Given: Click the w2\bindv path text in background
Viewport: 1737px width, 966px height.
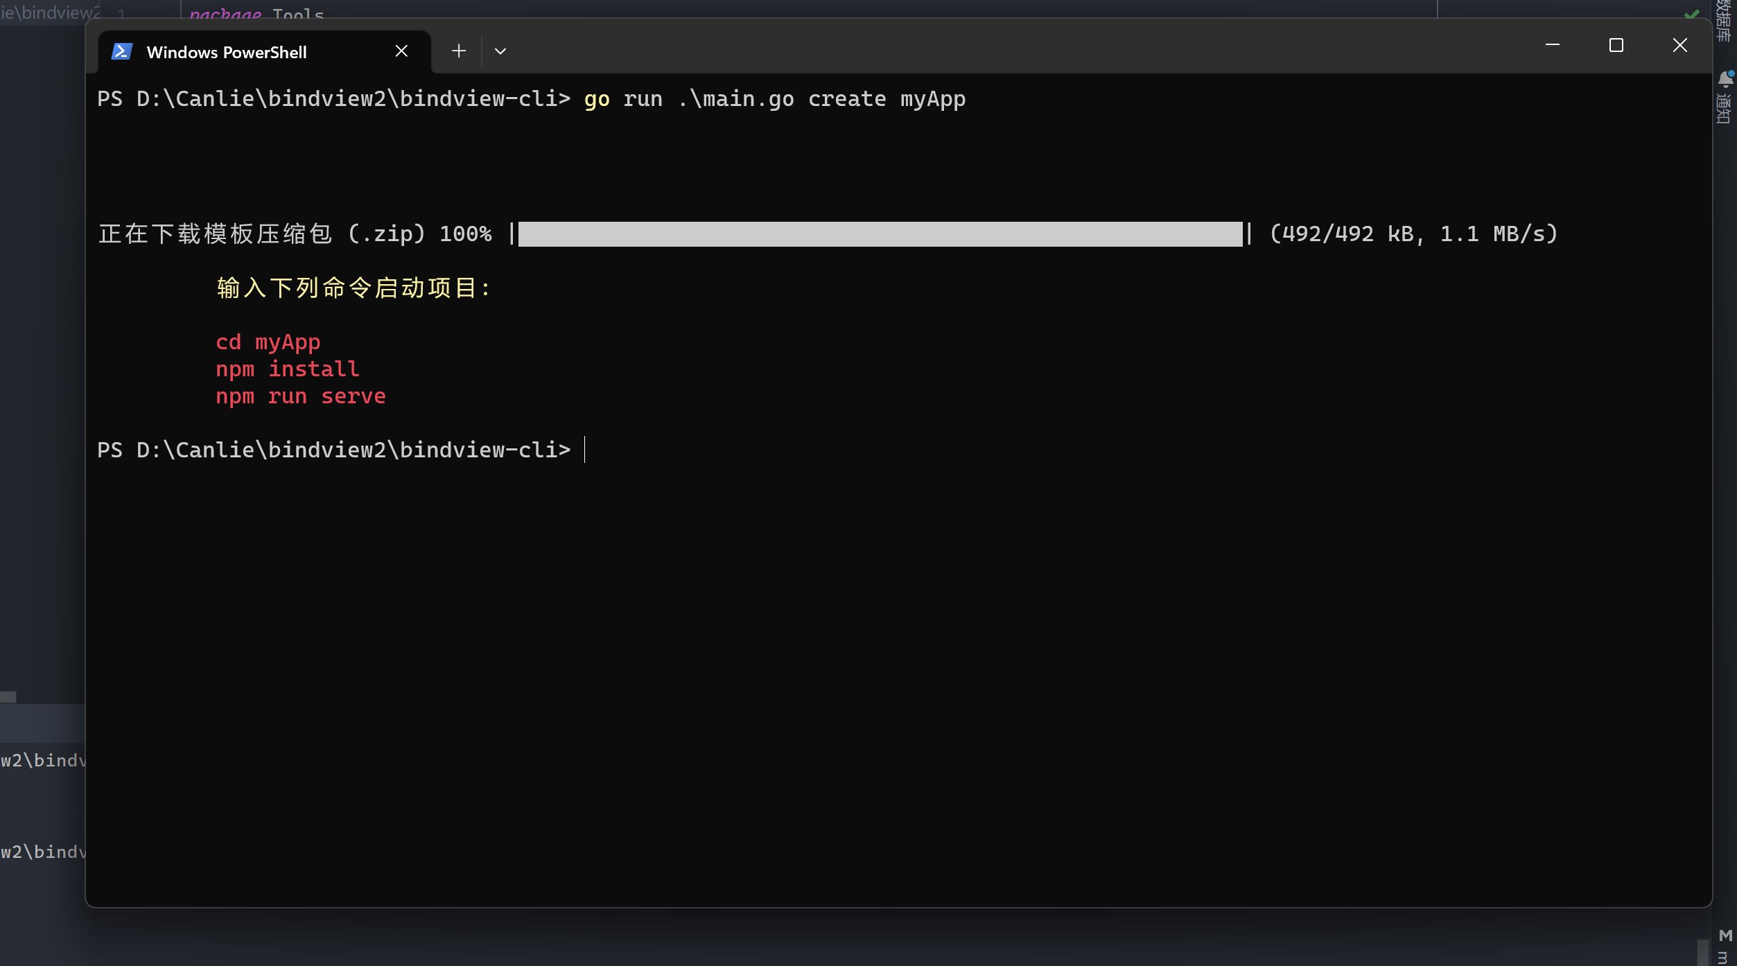Looking at the screenshot, I should click(x=43, y=760).
